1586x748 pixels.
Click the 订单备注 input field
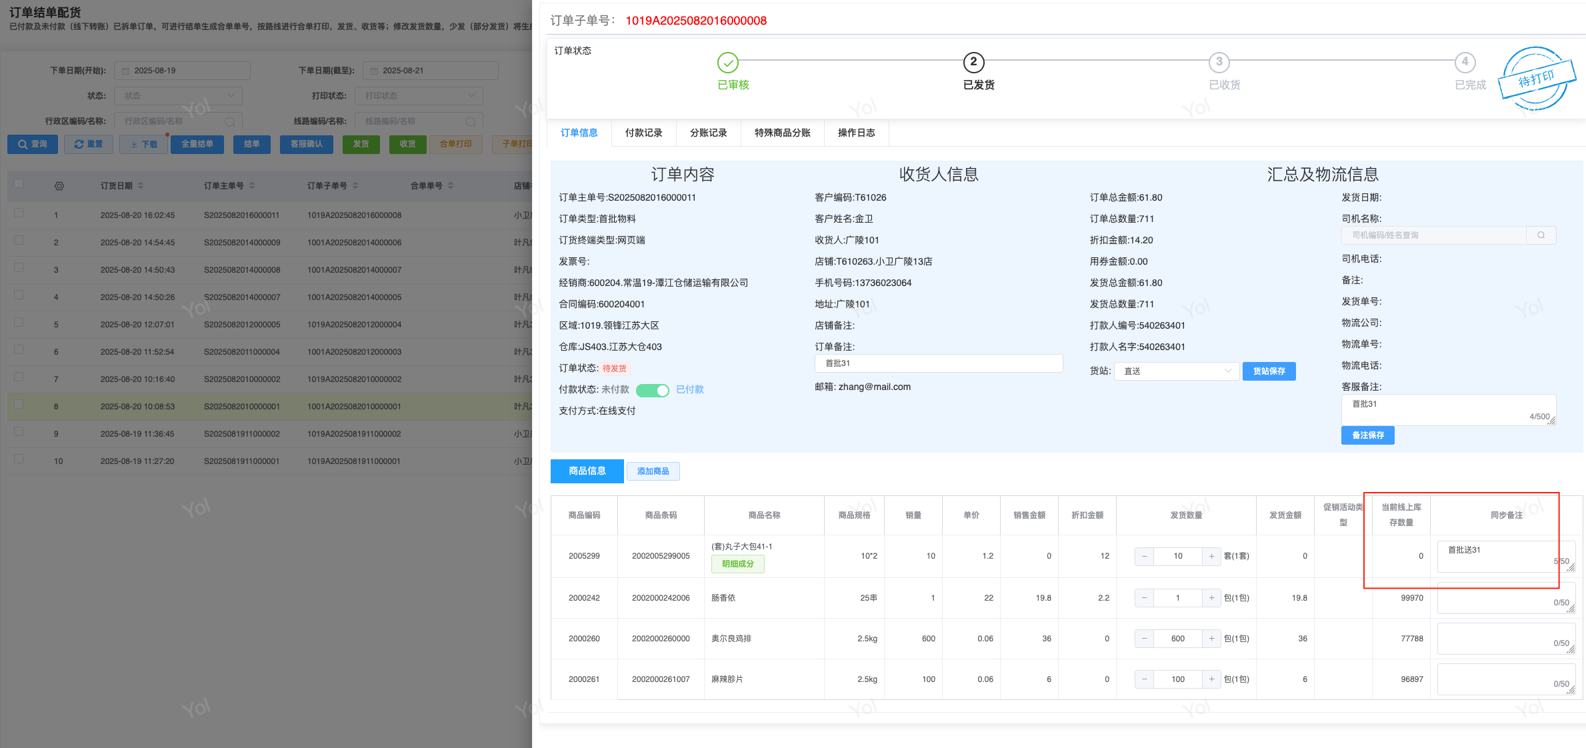point(938,363)
